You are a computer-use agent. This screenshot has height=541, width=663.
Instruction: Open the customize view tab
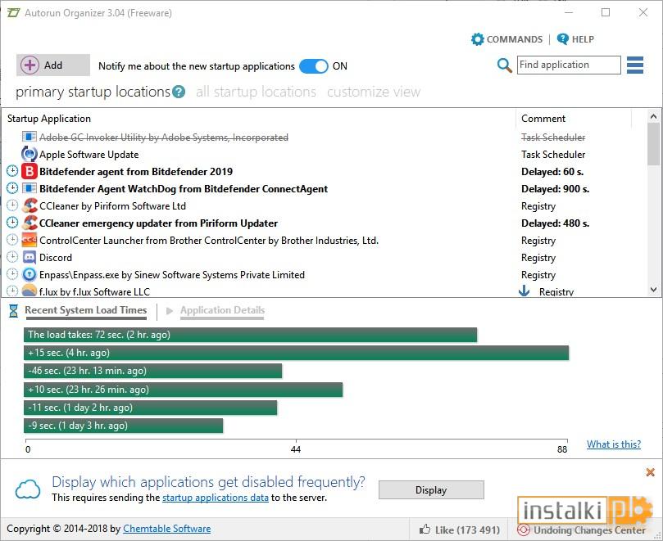point(374,92)
